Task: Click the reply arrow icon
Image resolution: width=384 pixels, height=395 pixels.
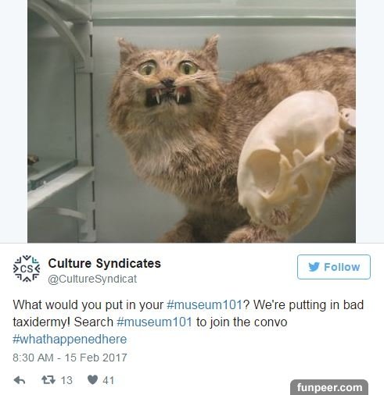Action: 20,380
